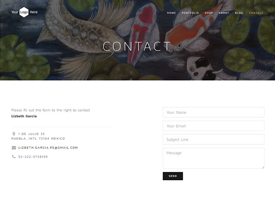This screenshot has height=200, width=275.
Task: Click the envelope email icon
Action: (x=14, y=148)
